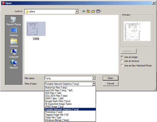The height and width of the screenshot is (122, 157).
Task: Click the Open button
Action: (110, 78)
